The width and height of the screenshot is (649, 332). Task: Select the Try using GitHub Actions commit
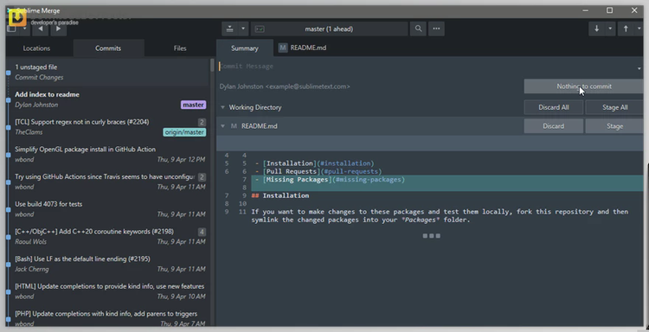tap(107, 182)
